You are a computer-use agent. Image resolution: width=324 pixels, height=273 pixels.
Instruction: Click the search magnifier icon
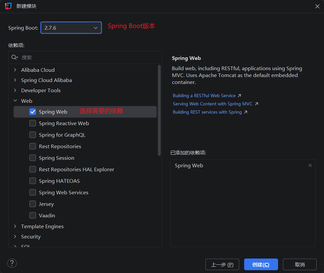tap(14, 57)
